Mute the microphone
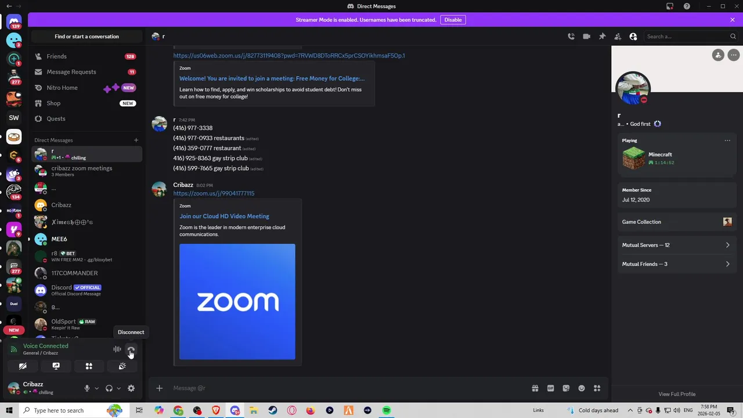Viewport: 743px width, 418px height. [87, 388]
